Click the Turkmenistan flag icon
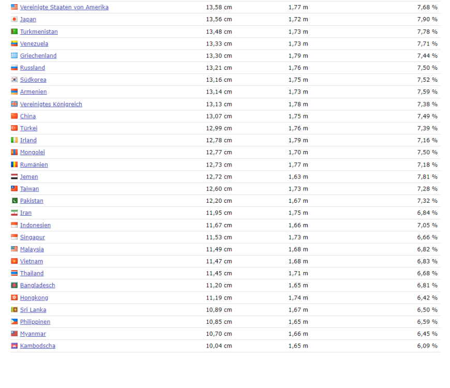450x388 pixels. (14, 32)
